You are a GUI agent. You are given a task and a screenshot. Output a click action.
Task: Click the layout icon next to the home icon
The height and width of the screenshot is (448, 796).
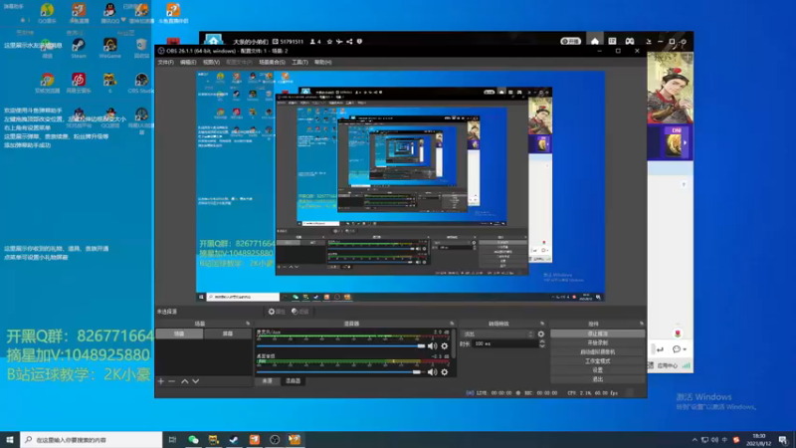click(612, 41)
